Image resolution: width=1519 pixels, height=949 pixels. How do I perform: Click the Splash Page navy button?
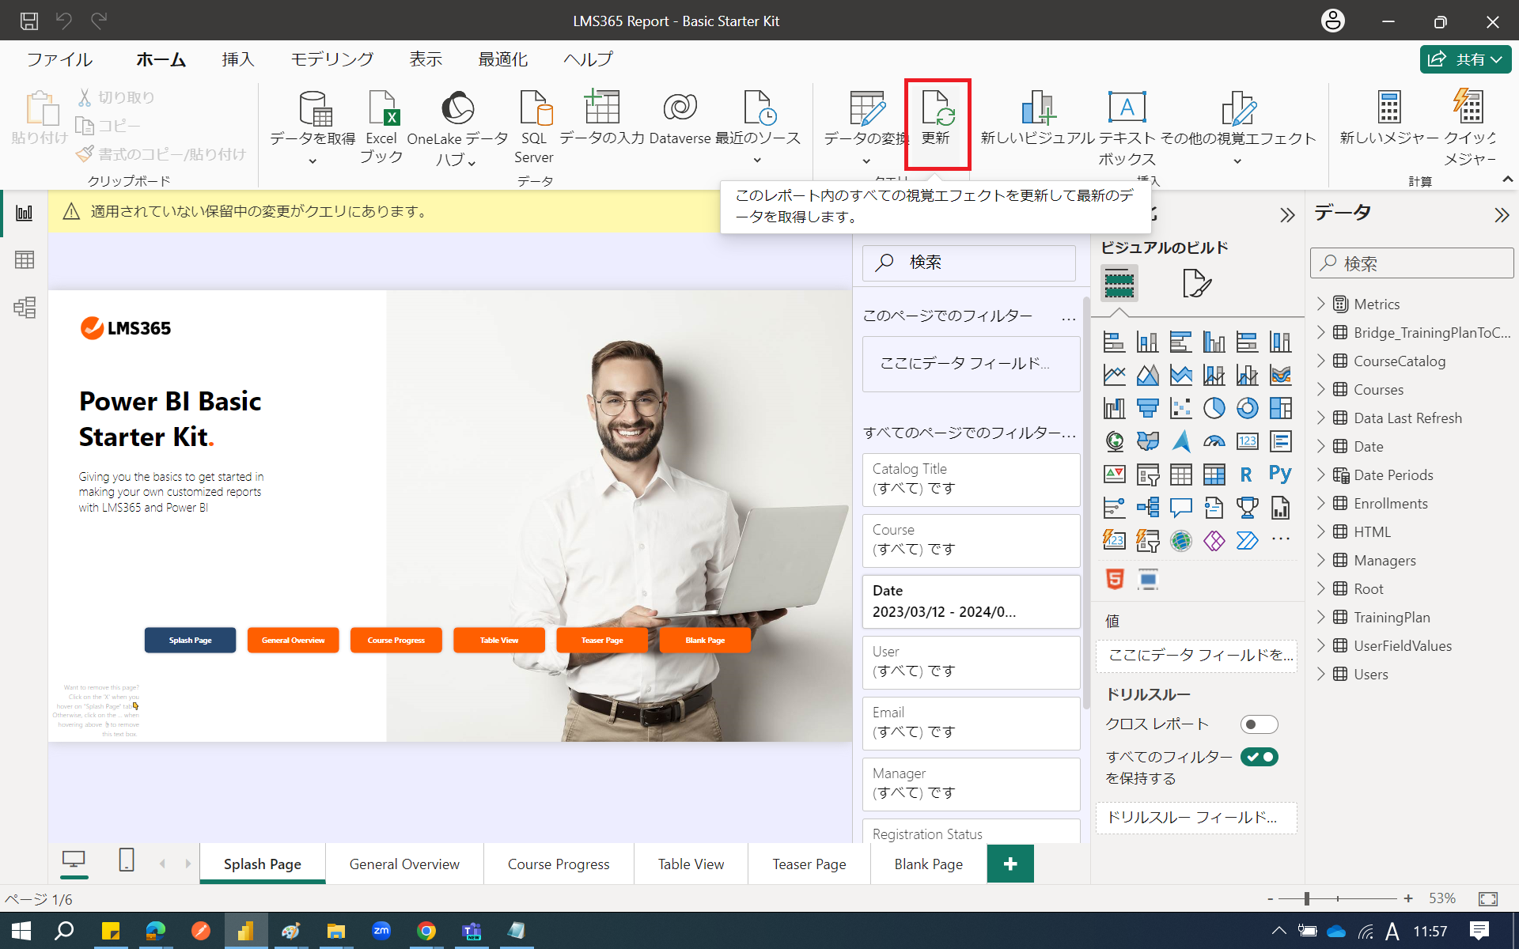[190, 640]
